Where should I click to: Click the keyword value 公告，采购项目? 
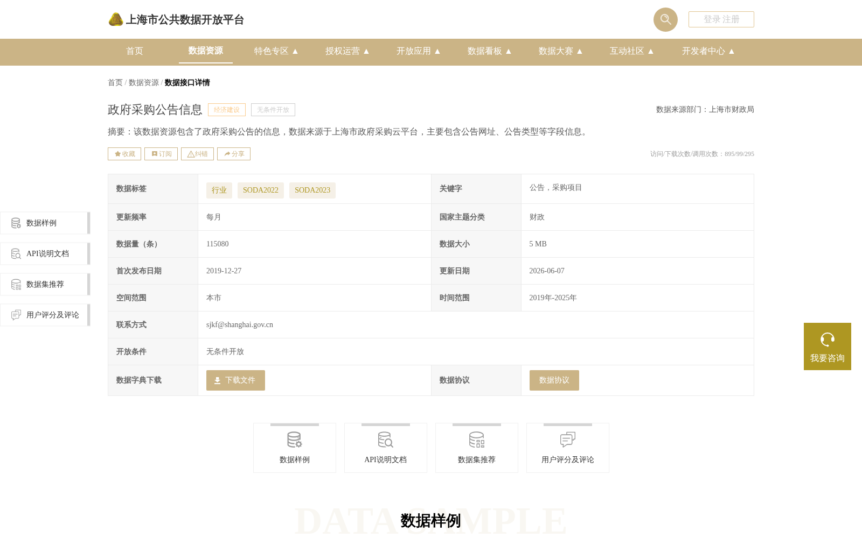pos(556,188)
